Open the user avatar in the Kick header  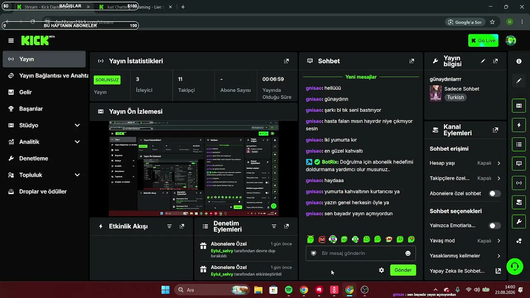(511, 41)
